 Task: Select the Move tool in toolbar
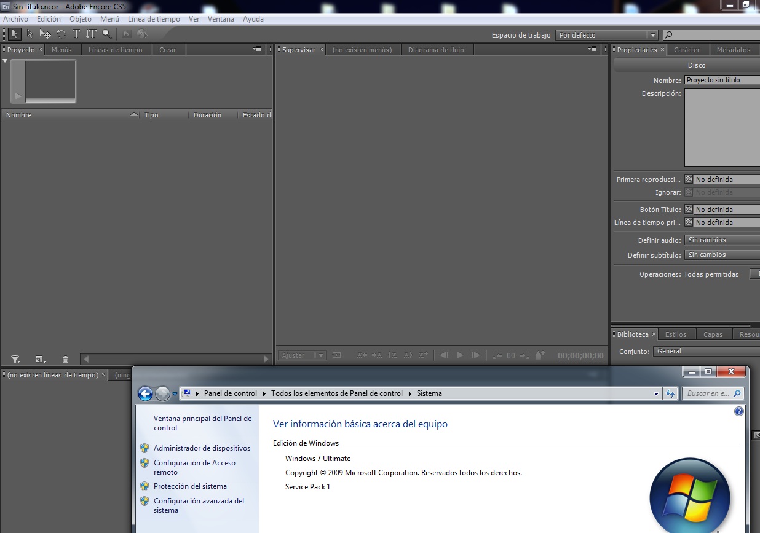[x=45, y=34]
